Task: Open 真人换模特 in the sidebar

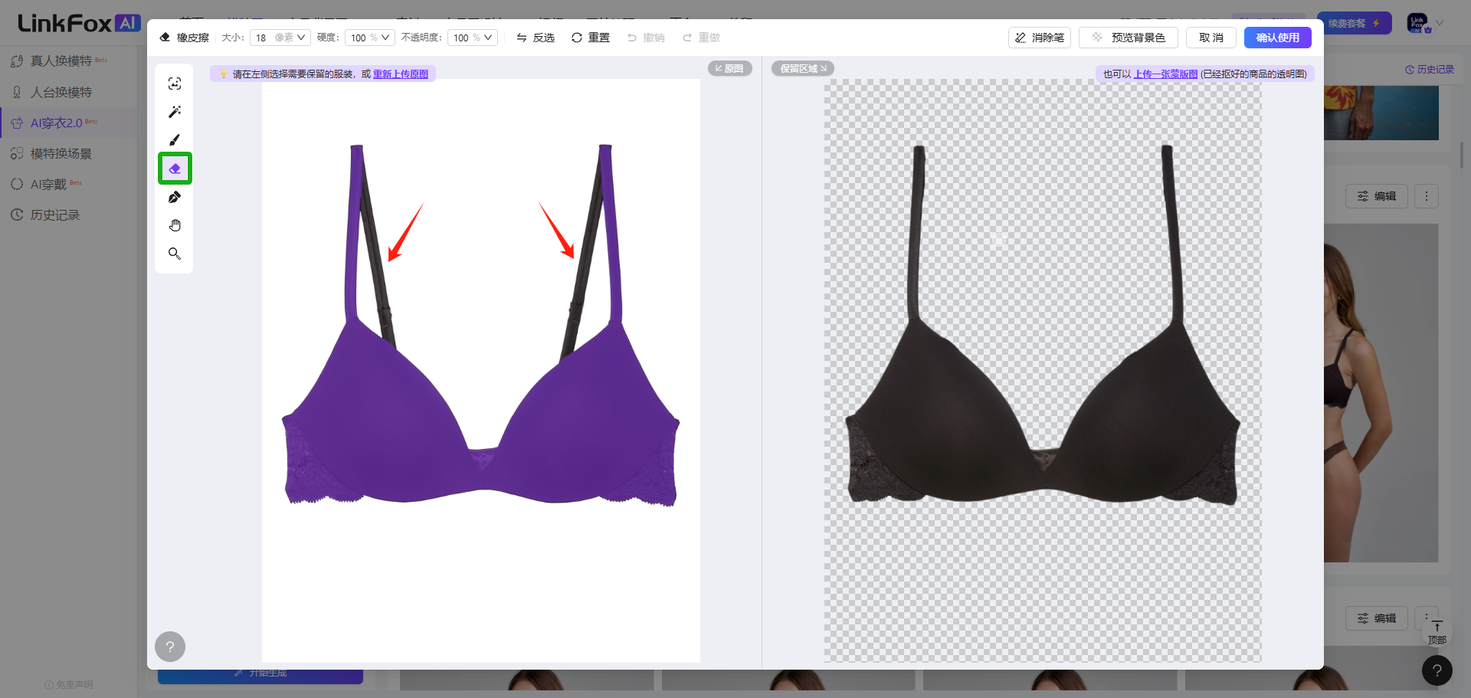Action: click(x=61, y=61)
